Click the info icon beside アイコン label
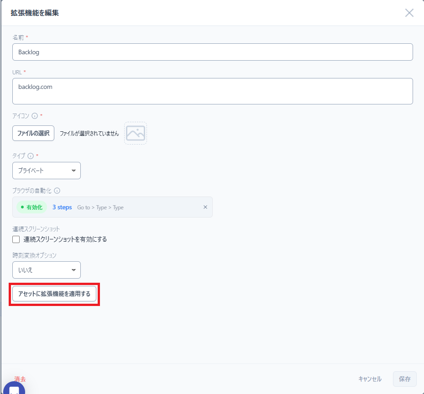424x394 pixels. [35, 116]
